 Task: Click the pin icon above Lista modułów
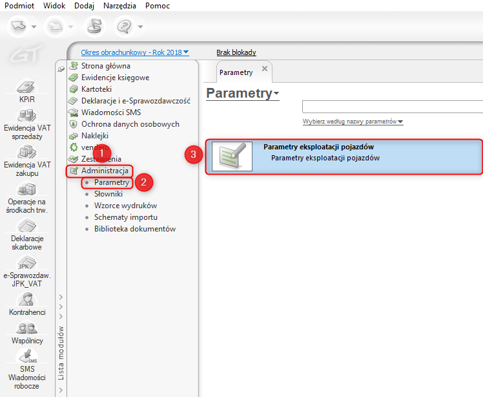click(x=61, y=69)
